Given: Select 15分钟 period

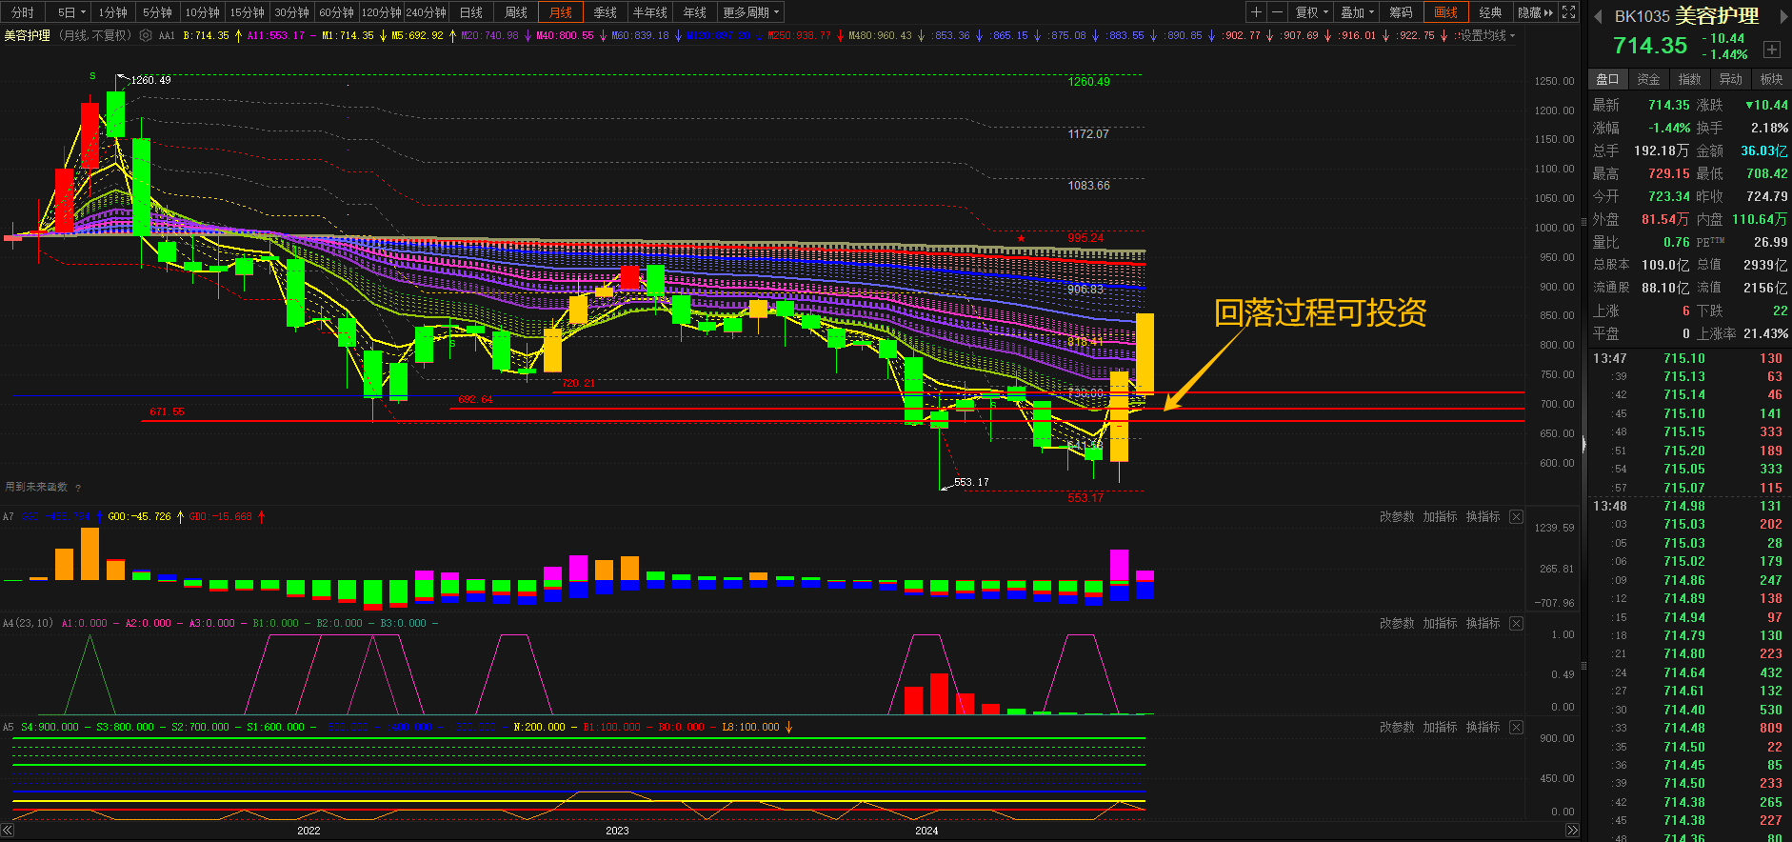Looking at the screenshot, I should [x=248, y=12].
